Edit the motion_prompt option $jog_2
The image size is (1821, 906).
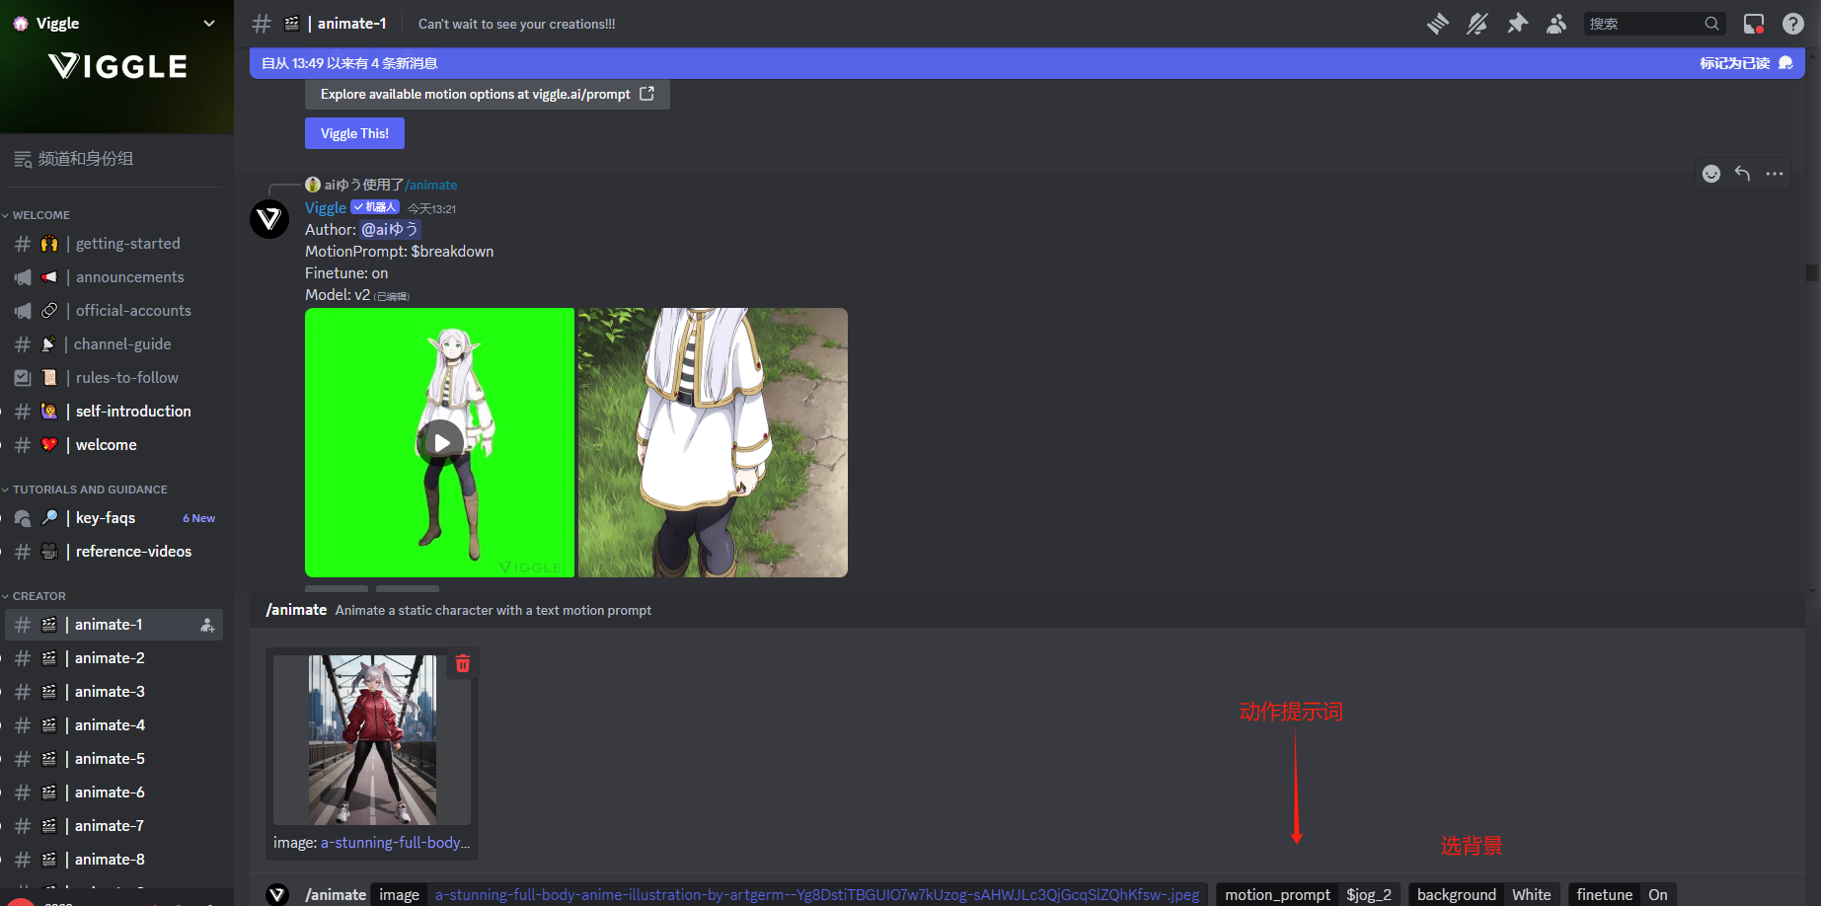pyautogui.click(x=1369, y=894)
